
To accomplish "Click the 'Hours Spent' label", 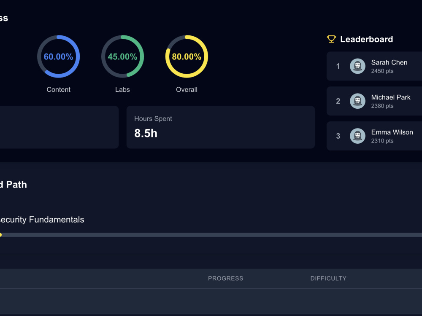I will [153, 118].
